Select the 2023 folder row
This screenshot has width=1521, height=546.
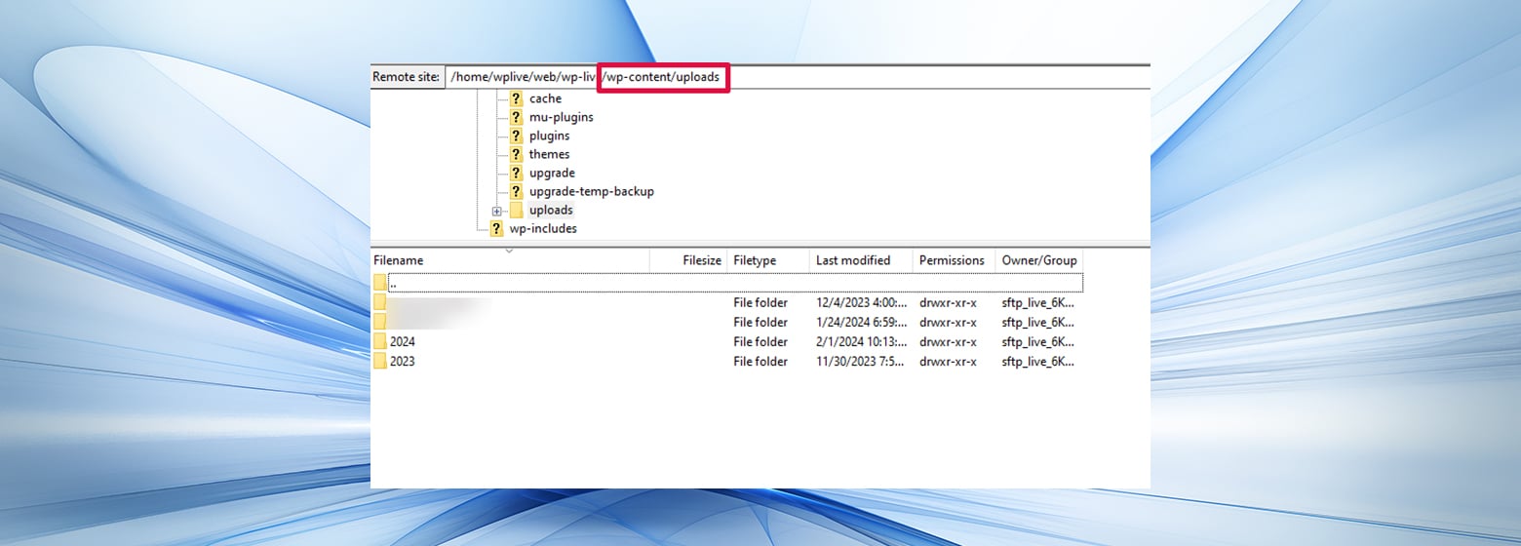click(x=727, y=361)
